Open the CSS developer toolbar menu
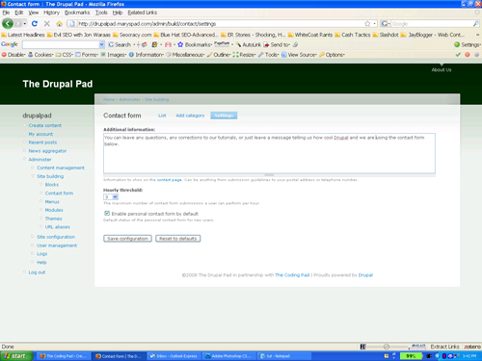Screen dimensions: 482x361 [x=65, y=55]
